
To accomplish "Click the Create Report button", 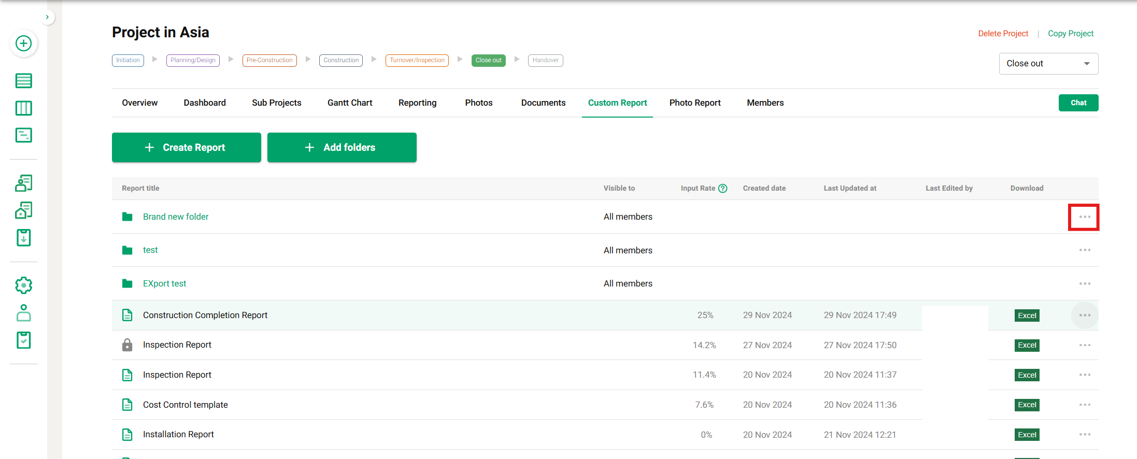I will coord(187,148).
